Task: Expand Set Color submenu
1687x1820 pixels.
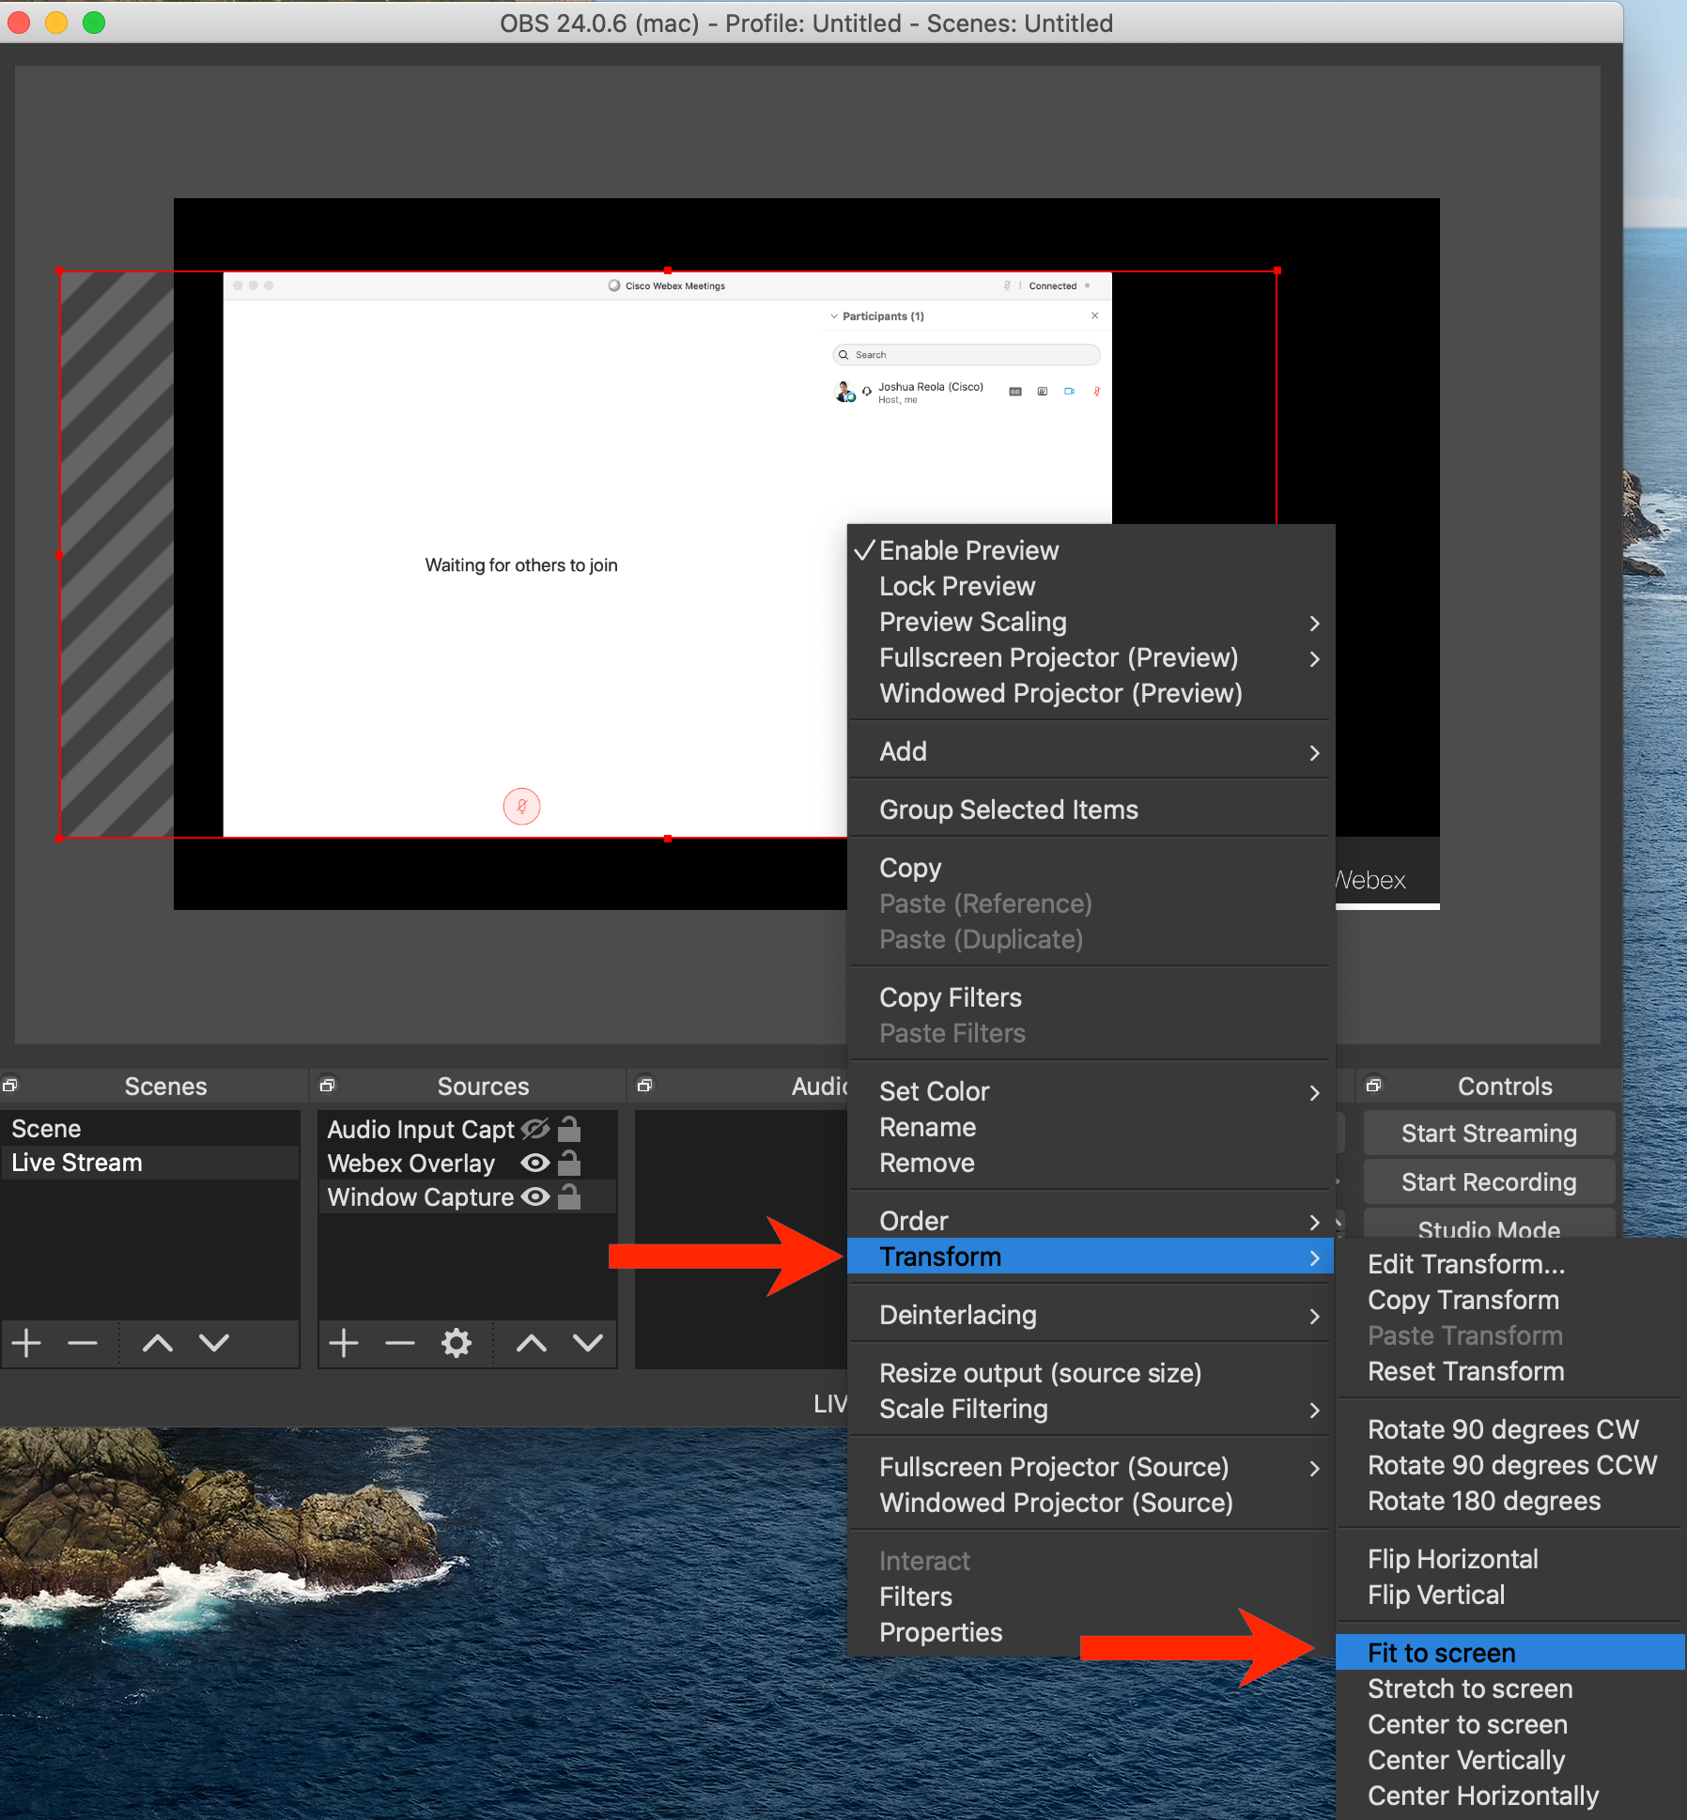Action: (1090, 1091)
